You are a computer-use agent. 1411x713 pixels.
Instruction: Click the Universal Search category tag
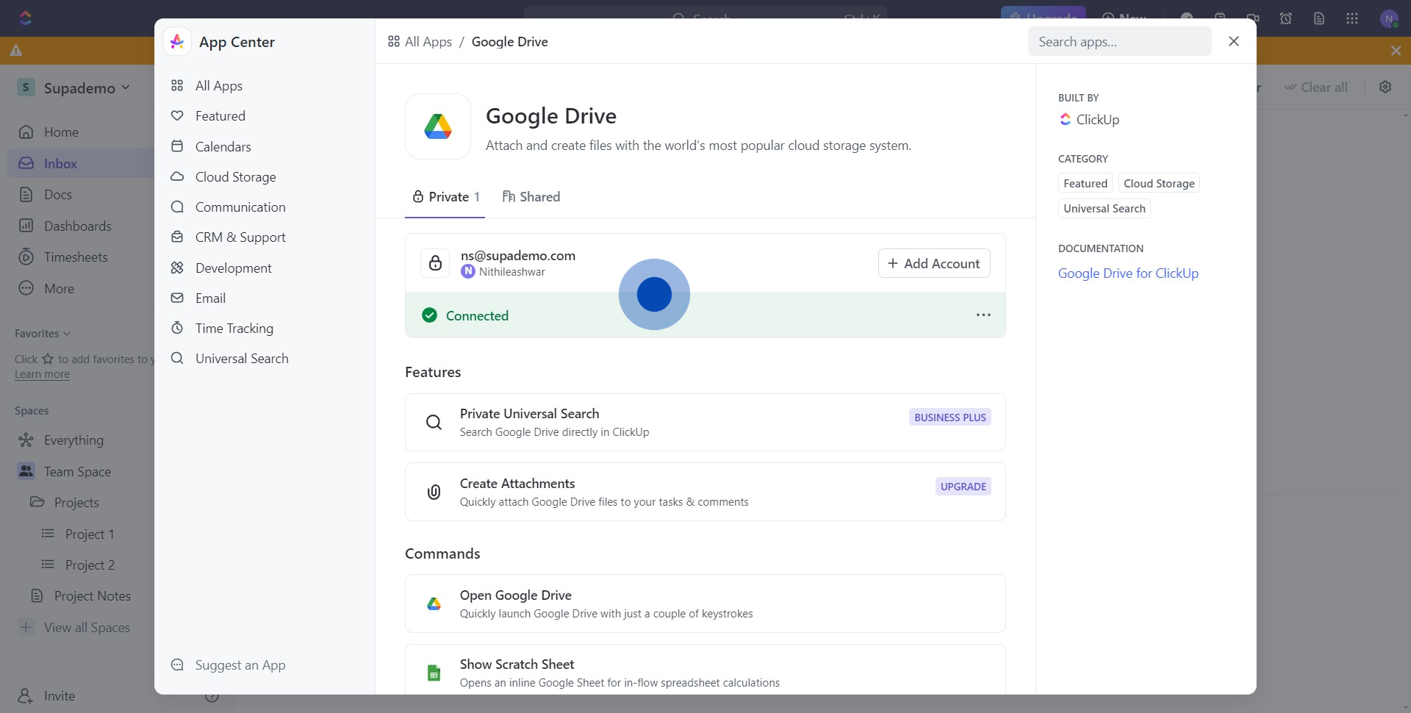coord(1104,209)
